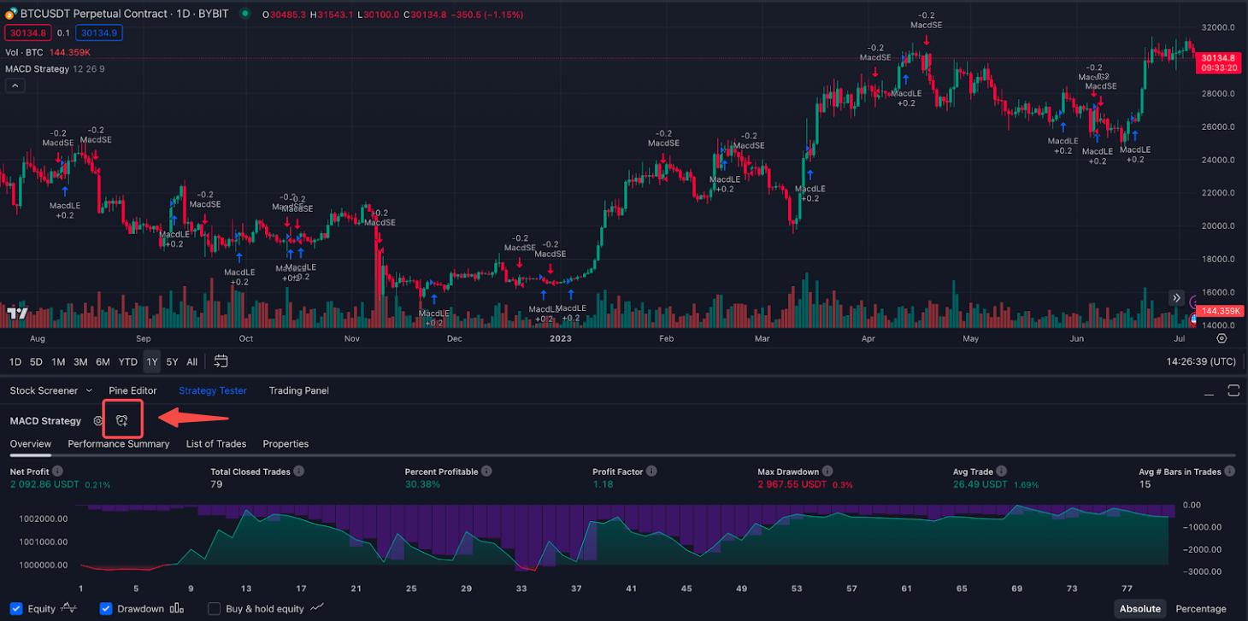
Task: Click the alarm-clock icon beside MACD Strategy
Action: point(122,420)
